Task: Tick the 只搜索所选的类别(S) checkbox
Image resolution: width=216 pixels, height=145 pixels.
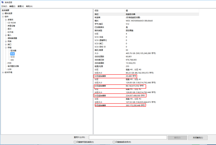Action: [75, 142]
